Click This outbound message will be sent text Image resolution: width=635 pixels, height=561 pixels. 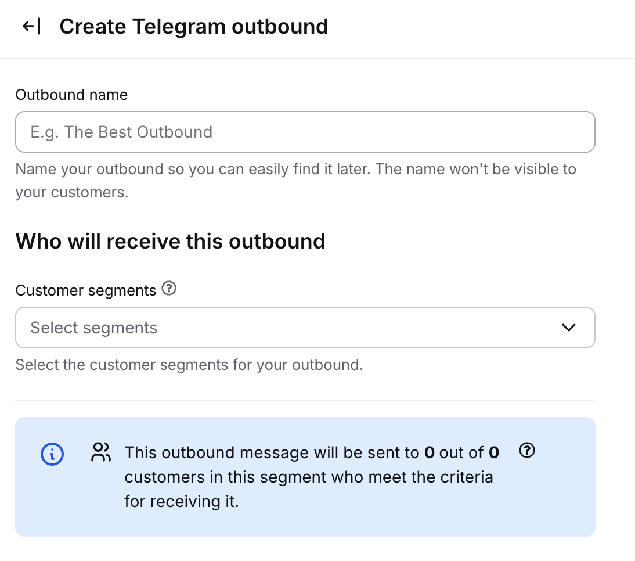pos(272,452)
